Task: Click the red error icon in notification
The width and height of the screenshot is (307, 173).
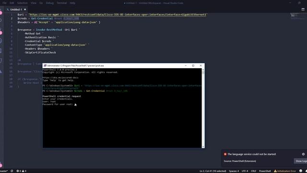Action: point(225,154)
